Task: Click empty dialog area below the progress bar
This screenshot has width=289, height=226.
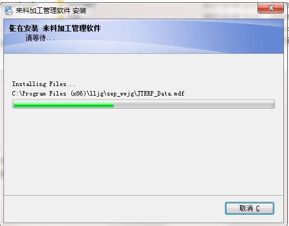Action: pyautogui.click(x=143, y=150)
